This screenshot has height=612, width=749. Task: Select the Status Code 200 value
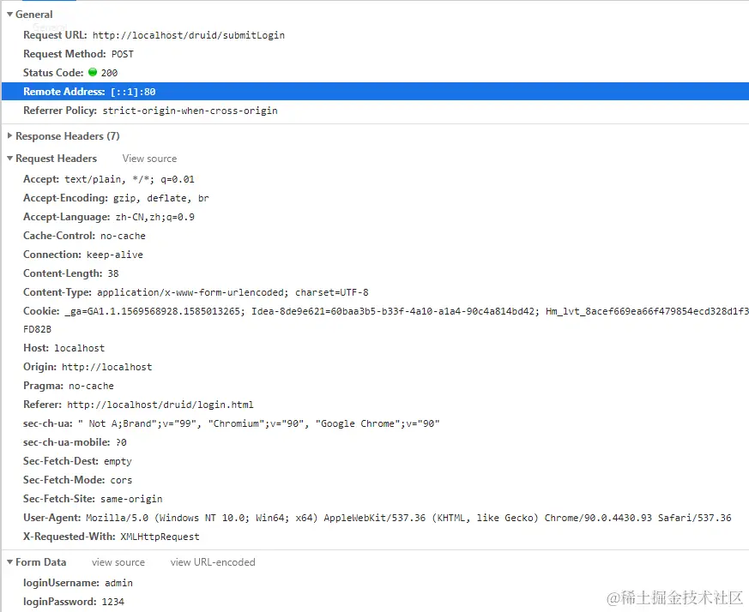coord(109,73)
